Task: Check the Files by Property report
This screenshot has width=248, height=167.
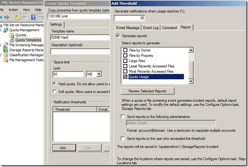Action: [x=125, y=55]
